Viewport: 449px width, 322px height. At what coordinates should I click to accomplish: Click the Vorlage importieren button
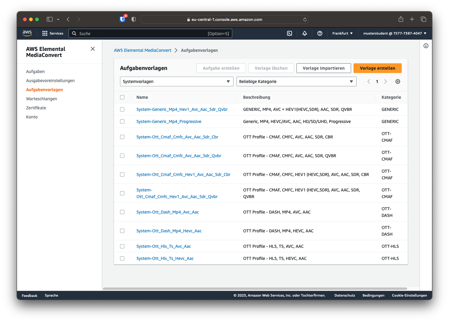point(324,68)
